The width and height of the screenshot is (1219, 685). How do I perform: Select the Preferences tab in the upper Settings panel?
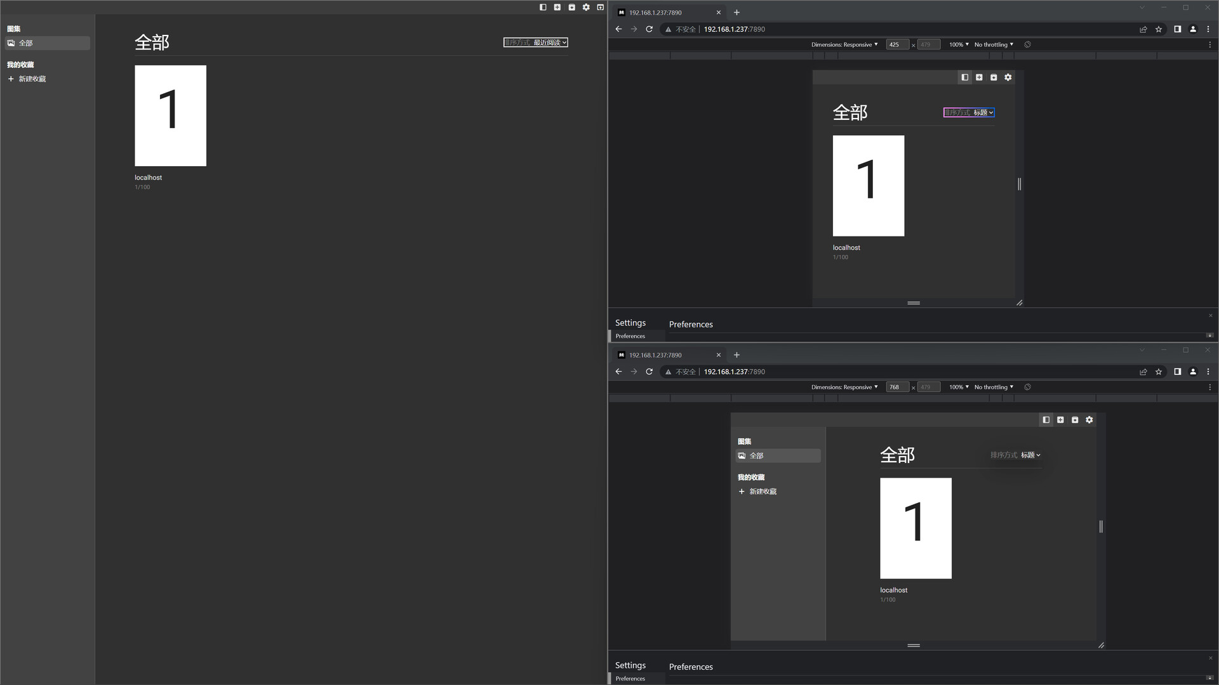coord(630,336)
